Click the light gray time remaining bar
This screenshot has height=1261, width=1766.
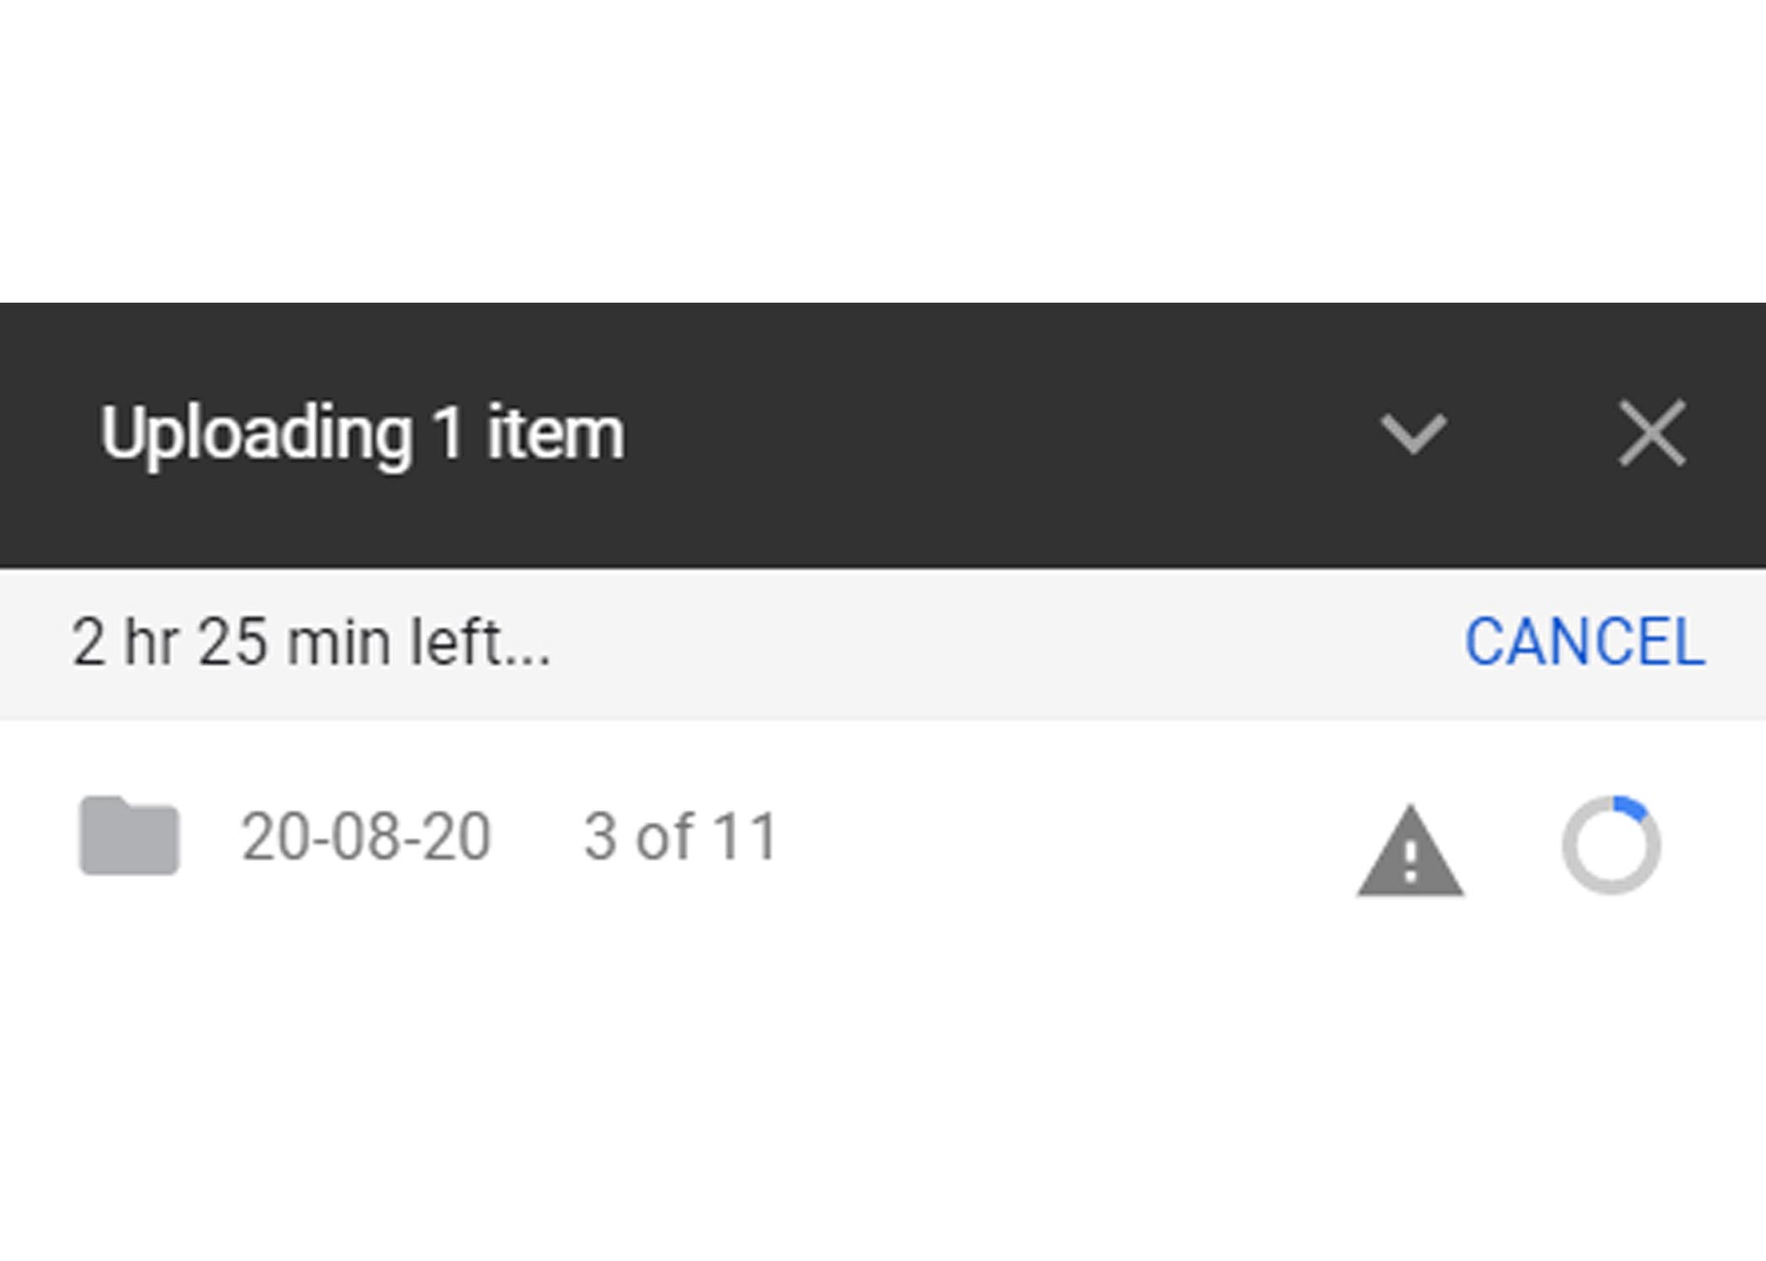[883, 643]
